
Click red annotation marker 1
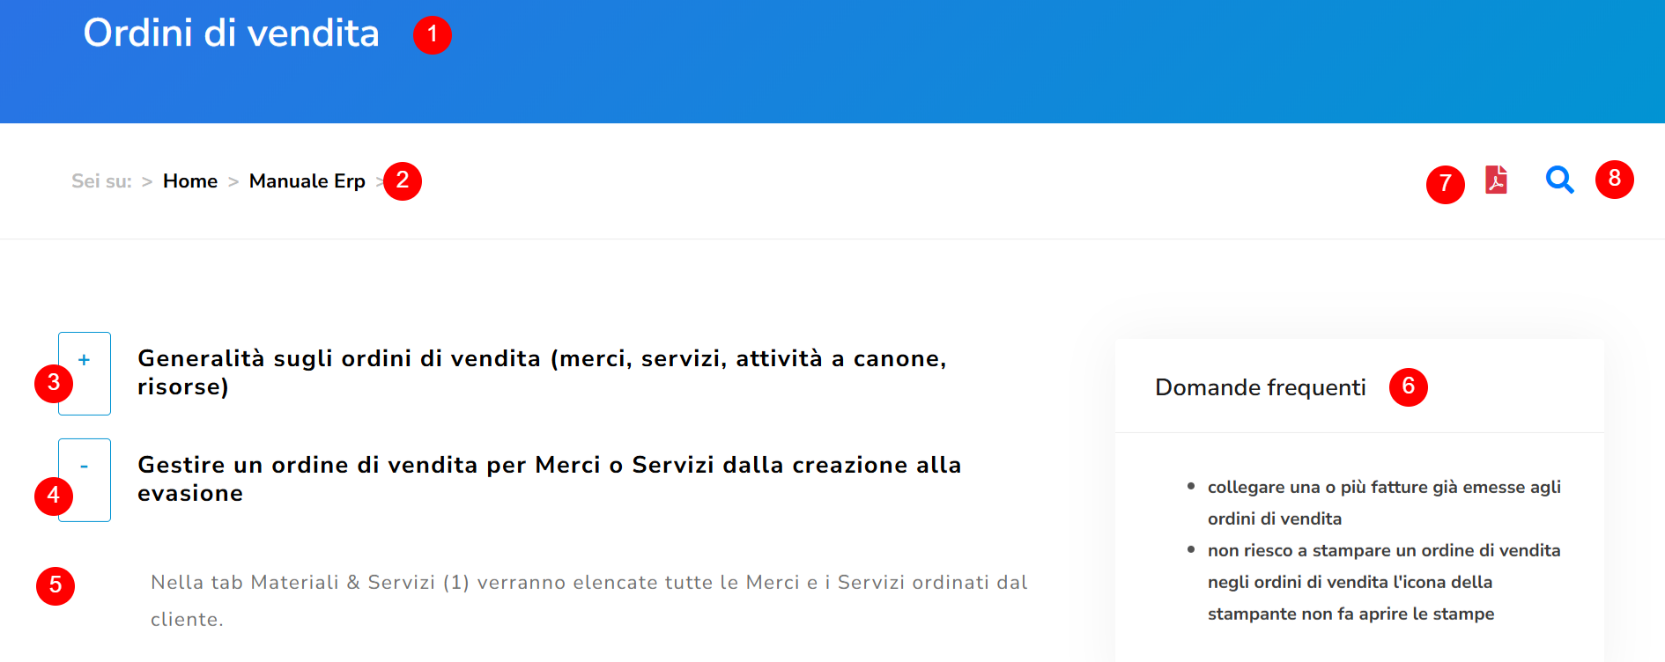pyautogui.click(x=433, y=35)
